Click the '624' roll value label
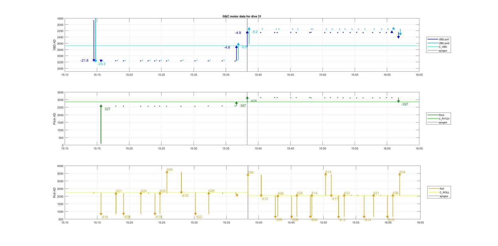498x246 pixels. 144,191
